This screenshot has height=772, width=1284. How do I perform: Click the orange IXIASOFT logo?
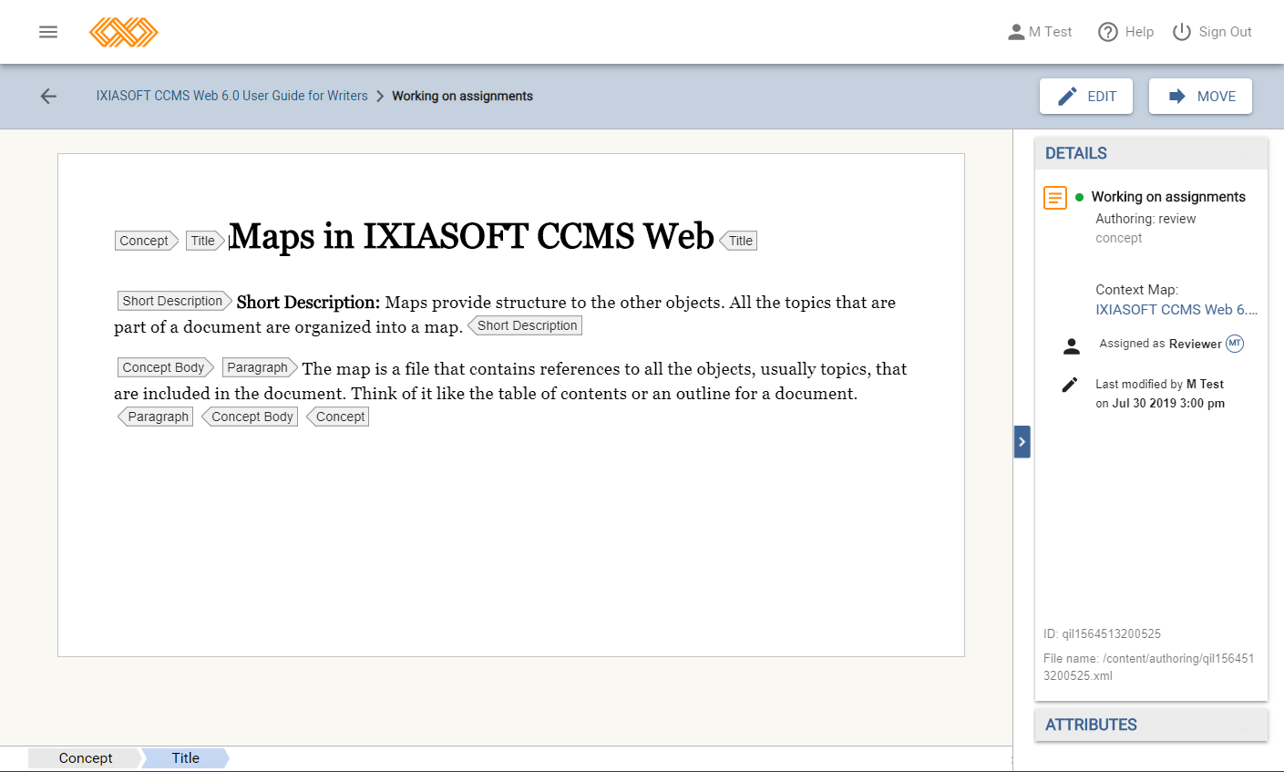coord(124,32)
